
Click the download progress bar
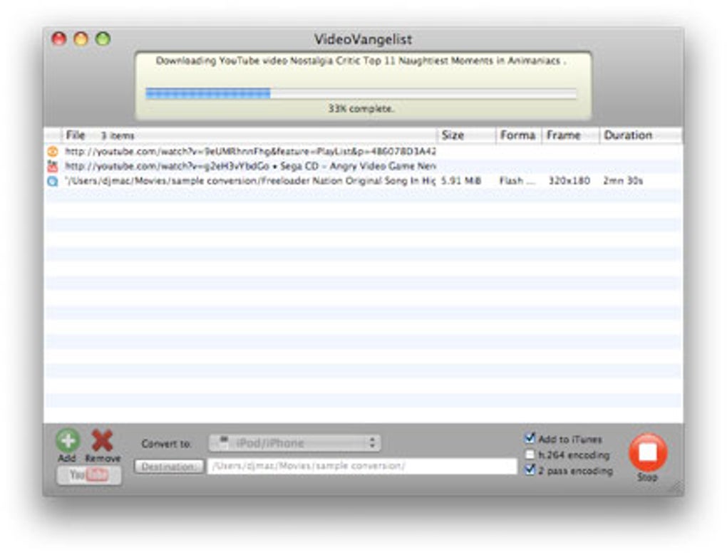[361, 93]
